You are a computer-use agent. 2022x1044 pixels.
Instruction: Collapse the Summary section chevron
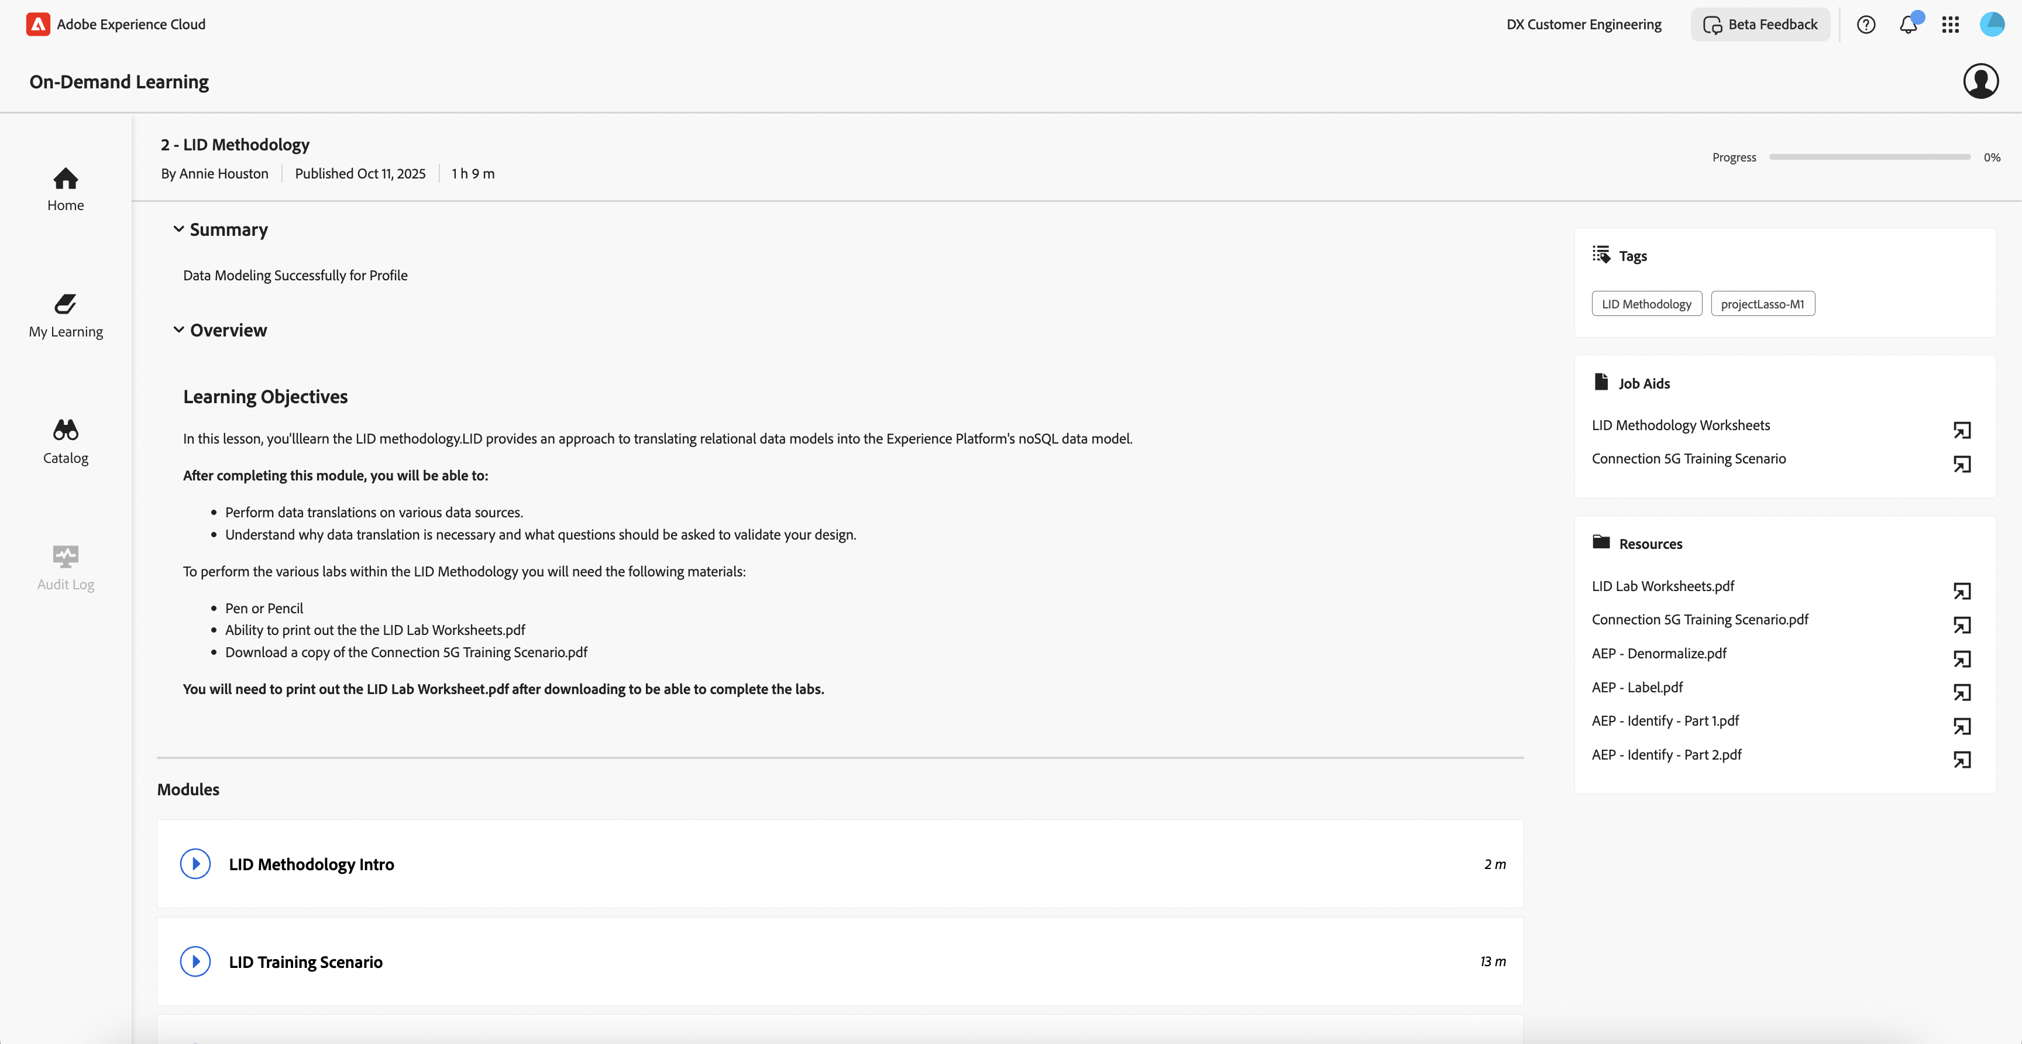point(179,229)
